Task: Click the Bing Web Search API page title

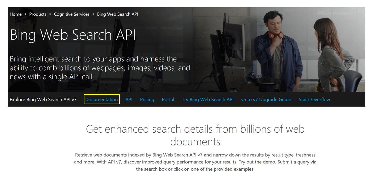Action: click(73, 35)
